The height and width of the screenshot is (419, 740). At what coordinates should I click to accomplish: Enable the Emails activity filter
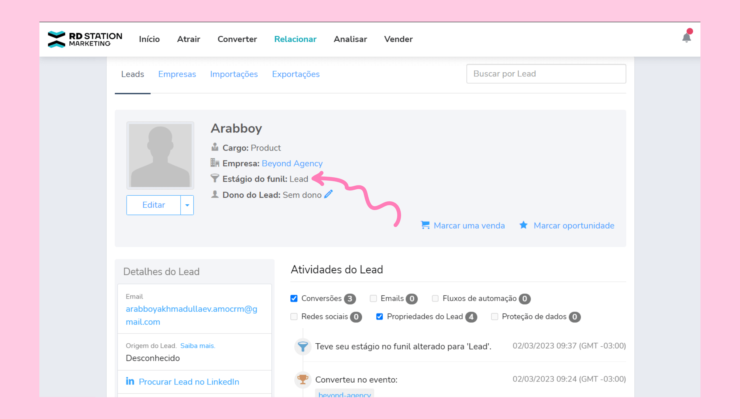click(373, 298)
